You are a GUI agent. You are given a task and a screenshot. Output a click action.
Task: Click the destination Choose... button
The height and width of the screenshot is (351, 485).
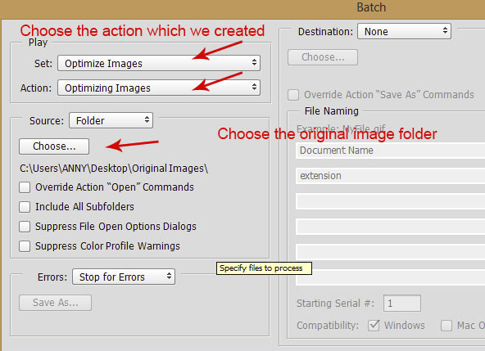coord(323,57)
